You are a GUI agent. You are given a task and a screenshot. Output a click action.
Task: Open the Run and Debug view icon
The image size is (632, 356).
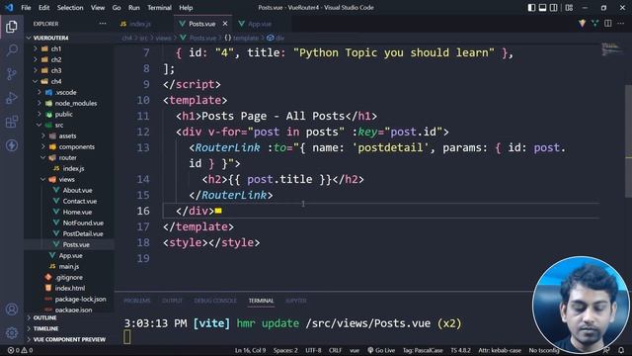[12, 98]
